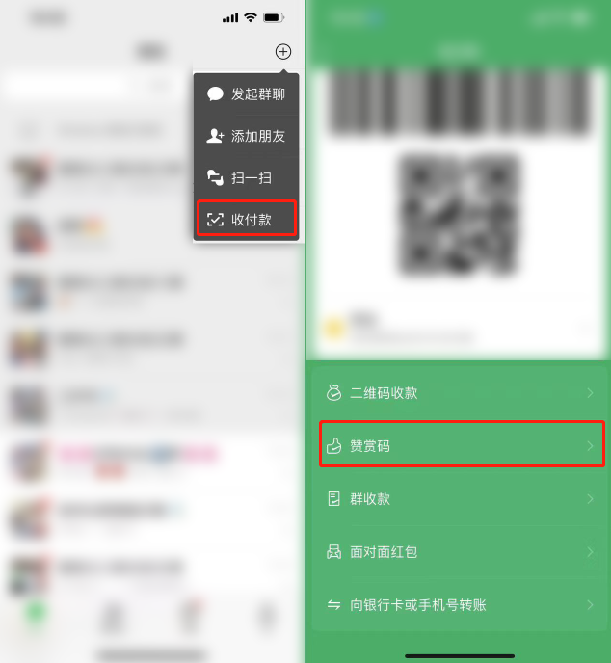
Task: Click the payment frame icon beside 收付款
Action: pos(215,220)
